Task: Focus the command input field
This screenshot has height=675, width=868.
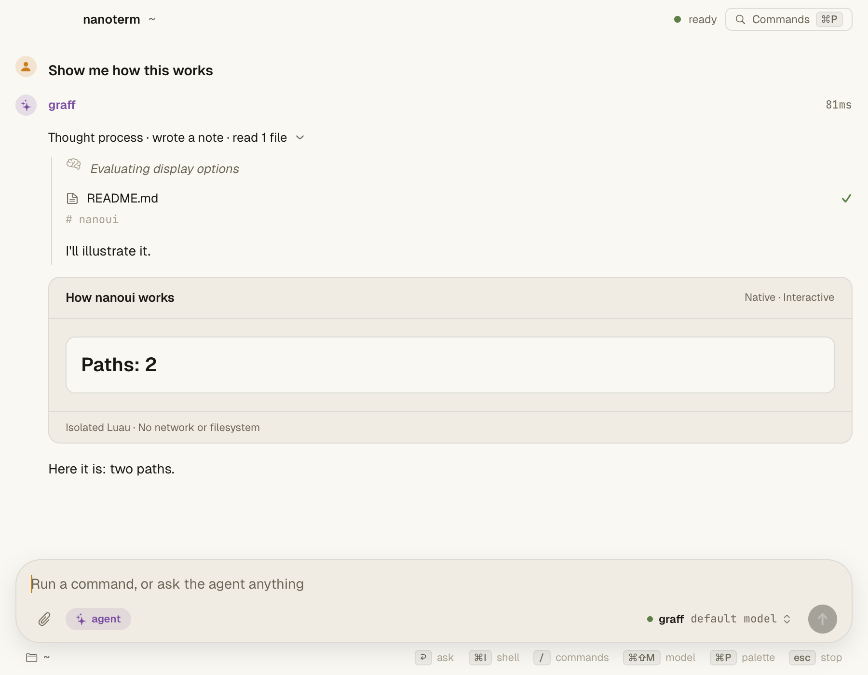Action: [x=434, y=584]
